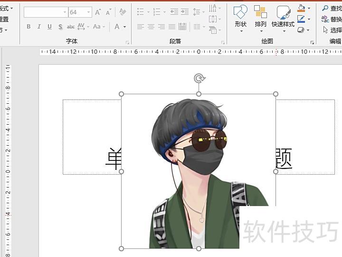Screen dimensions: 342x257
Task: Expand the font name combo box
Action: tap(65, 12)
